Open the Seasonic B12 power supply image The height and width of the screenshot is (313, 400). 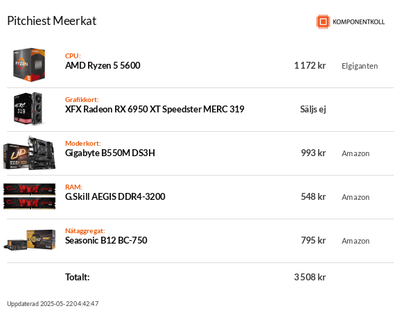click(29, 240)
